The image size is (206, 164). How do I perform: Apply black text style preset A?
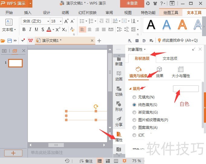point(151,25)
